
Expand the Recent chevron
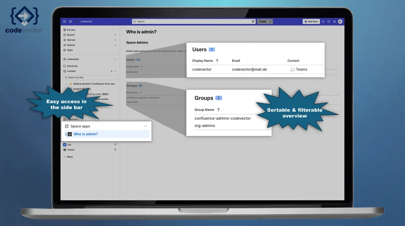tap(115, 35)
